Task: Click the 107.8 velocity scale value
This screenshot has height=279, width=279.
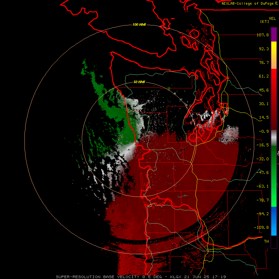Action: [x=263, y=35]
